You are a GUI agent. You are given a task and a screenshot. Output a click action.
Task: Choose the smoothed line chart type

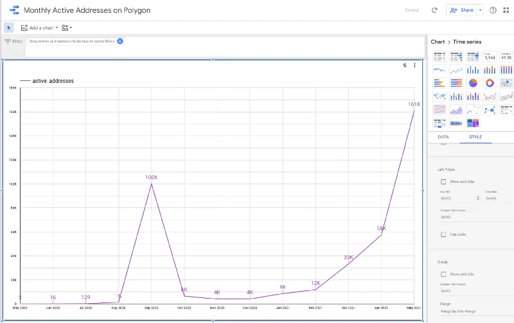click(506, 96)
